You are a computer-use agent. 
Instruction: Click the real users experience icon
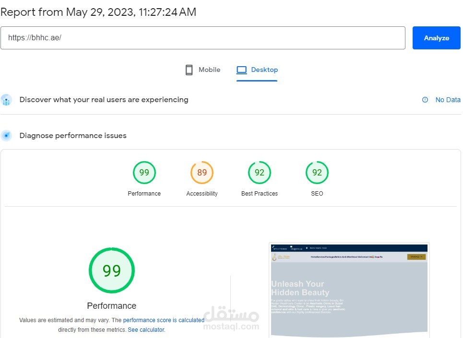(6, 100)
